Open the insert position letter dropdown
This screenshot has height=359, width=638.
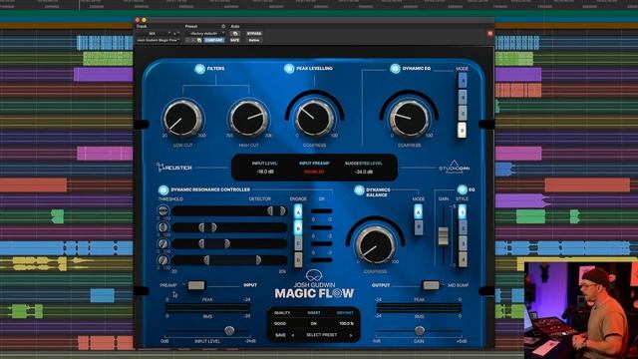pyautogui.click(x=175, y=33)
